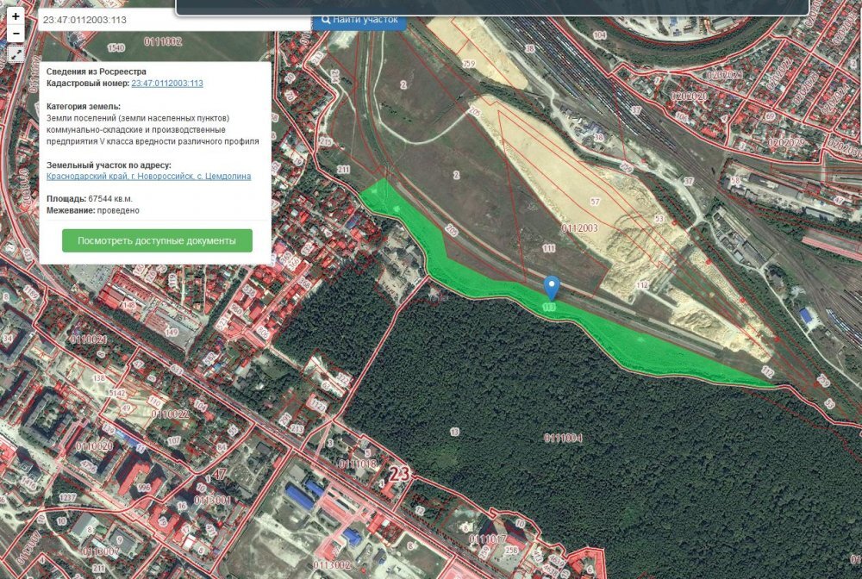Viewport: 862px width, 579px height.
Task: Click parcel label 1540 at top left
Action: (x=116, y=47)
